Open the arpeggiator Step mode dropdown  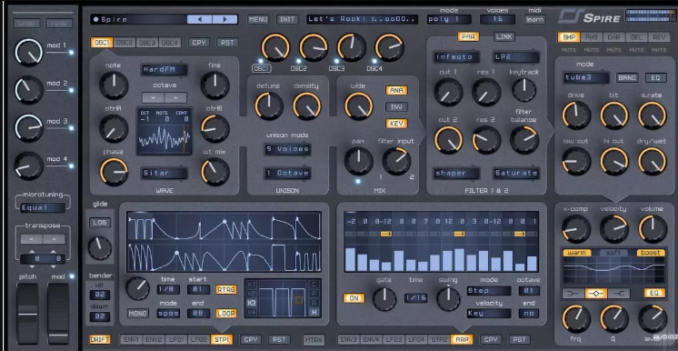489,291
